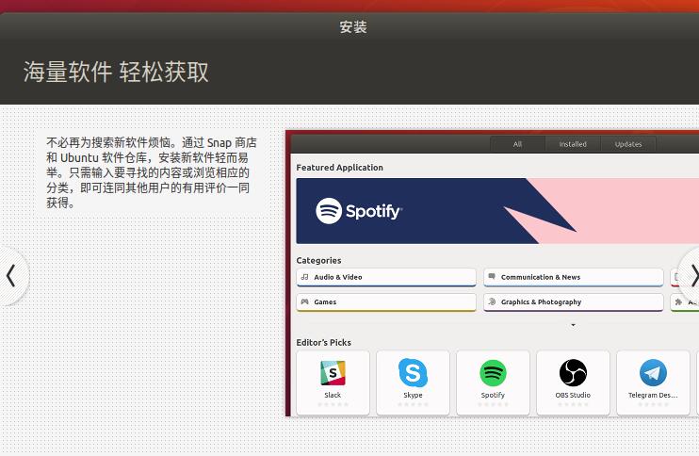
Task: Select the Spotify icon in Editor's Picks
Action: [493, 373]
